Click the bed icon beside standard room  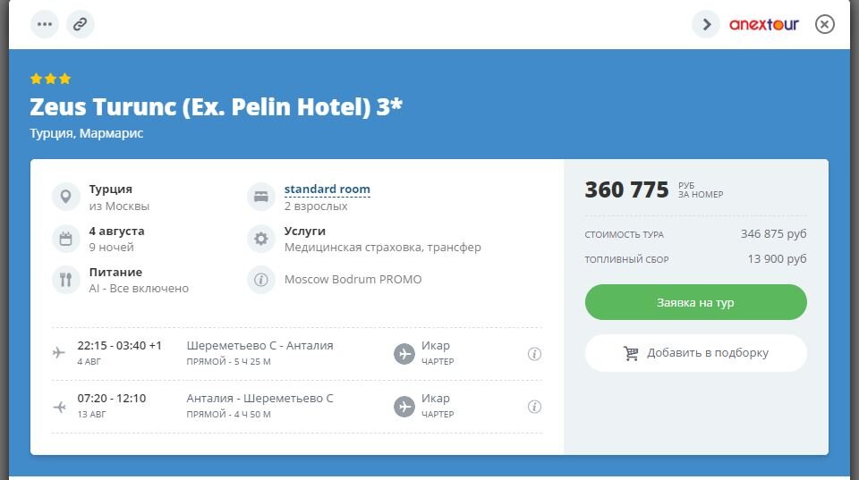pyautogui.click(x=260, y=196)
